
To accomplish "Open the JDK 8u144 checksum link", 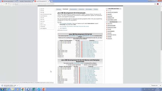I will tap(65, 30).
